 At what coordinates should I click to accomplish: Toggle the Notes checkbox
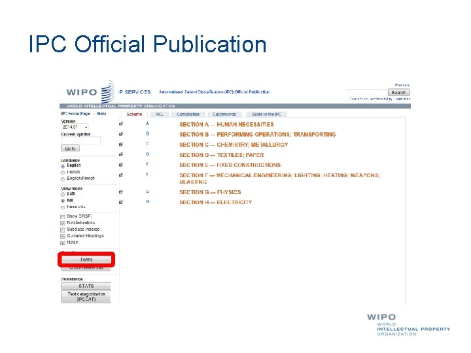coord(63,243)
